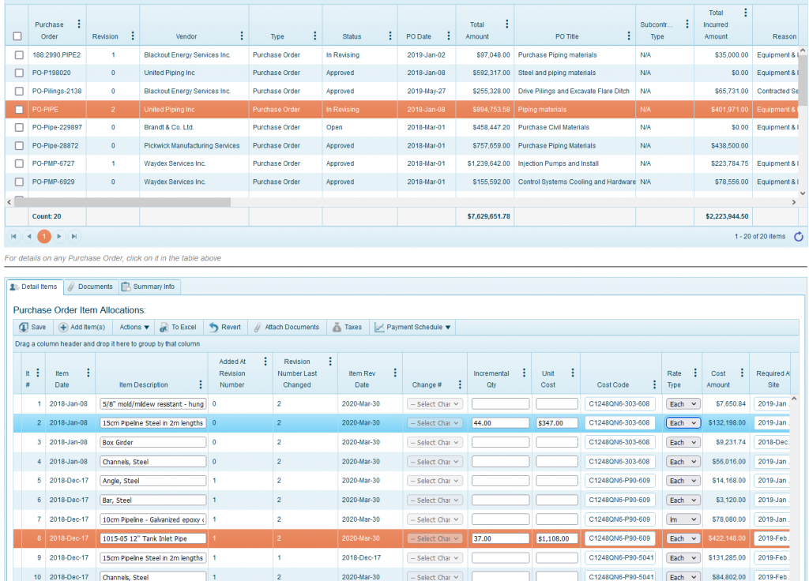Viewport: 809px width, 581px height.
Task: Click the refresh icon in the pagination bar
Action: tap(798, 236)
